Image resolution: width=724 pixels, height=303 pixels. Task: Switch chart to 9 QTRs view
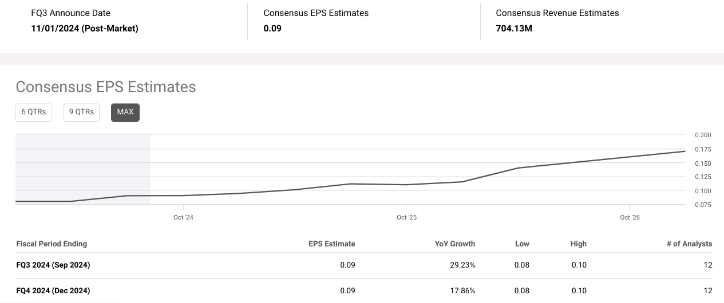[81, 112]
